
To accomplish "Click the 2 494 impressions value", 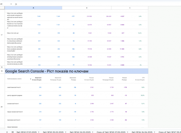I will pyautogui.click(x=92, y=104).
